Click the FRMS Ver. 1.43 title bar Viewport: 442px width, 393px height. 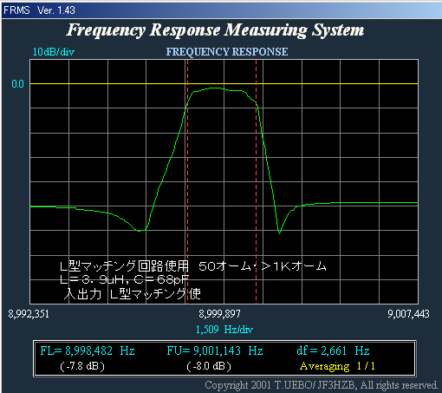[222, 10]
